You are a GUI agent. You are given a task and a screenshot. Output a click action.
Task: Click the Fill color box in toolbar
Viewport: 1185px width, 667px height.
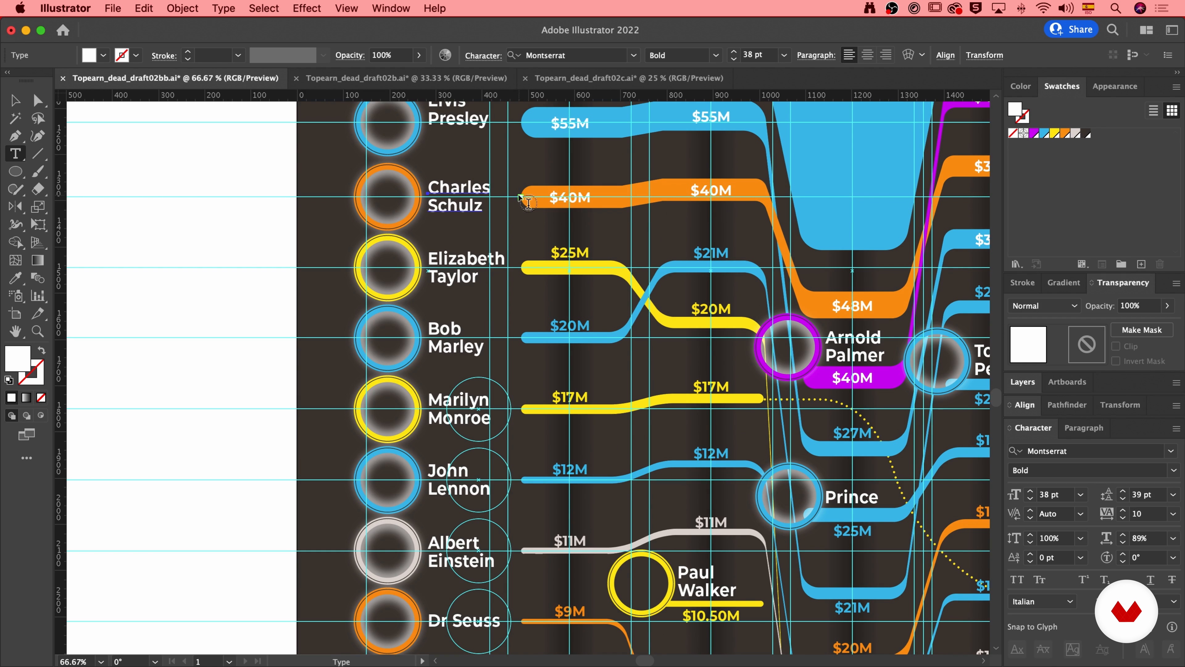click(18, 359)
